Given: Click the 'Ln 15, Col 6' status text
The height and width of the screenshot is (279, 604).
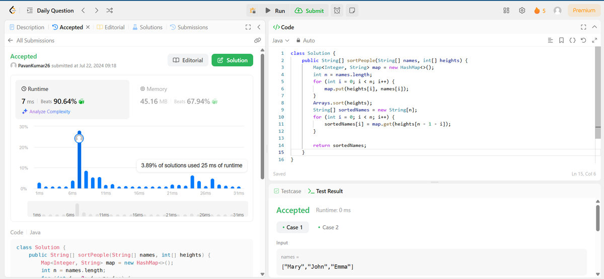Looking at the screenshot, I should 584,174.
